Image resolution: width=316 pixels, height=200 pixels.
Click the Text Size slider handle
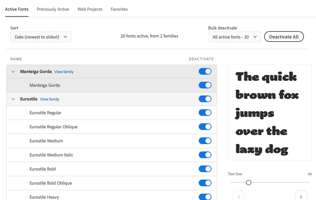coord(249,183)
